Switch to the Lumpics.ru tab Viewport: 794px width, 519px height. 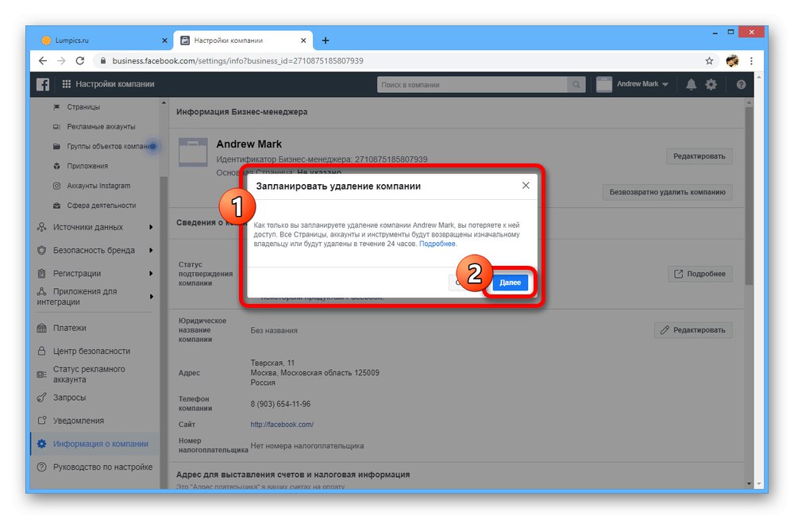(104, 40)
